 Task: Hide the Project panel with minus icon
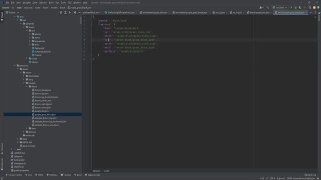click(x=79, y=12)
